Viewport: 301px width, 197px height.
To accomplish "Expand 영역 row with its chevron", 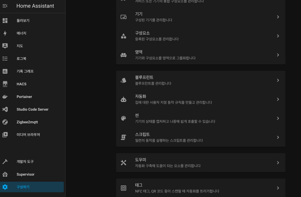I will click(x=278, y=55).
